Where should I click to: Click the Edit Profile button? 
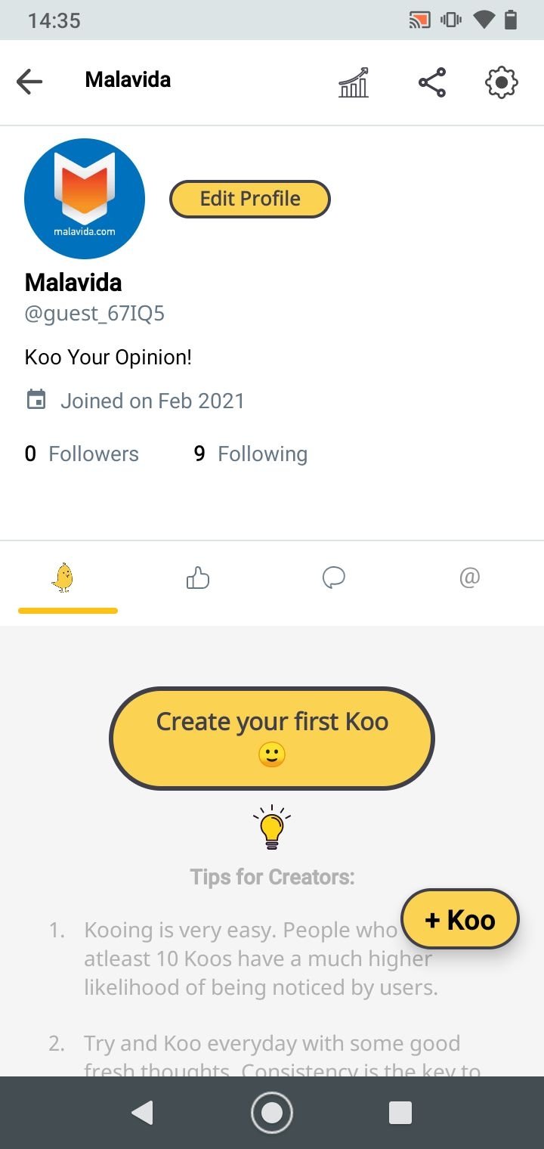(250, 199)
